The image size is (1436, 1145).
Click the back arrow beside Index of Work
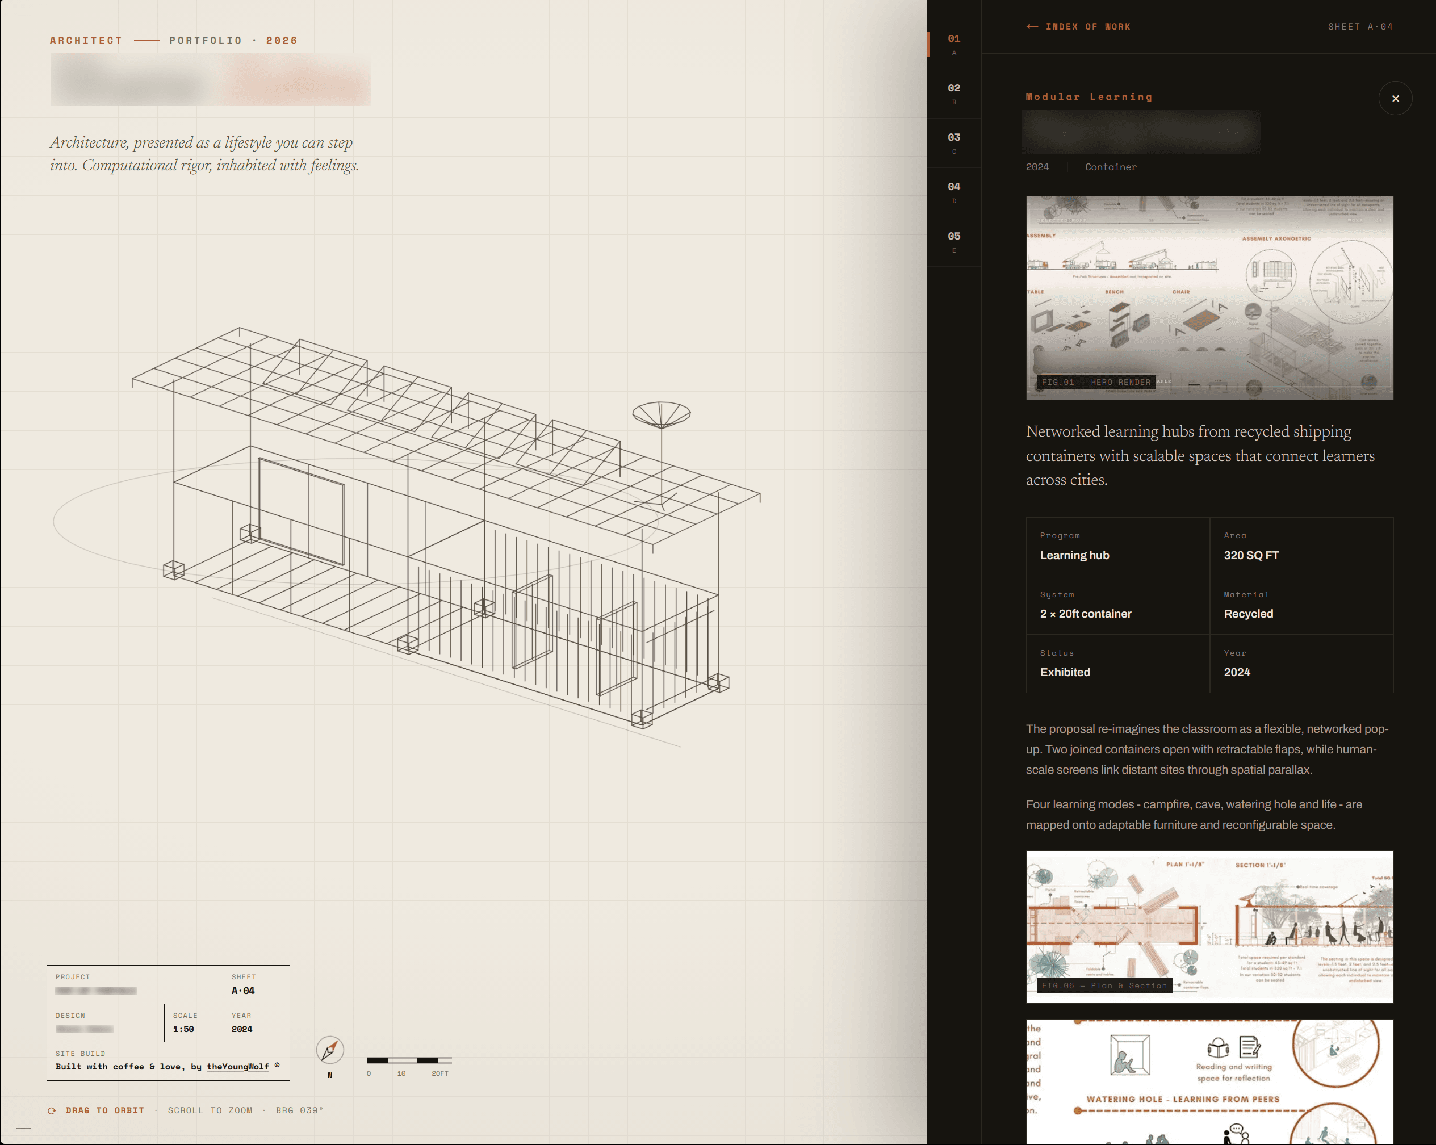click(1032, 27)
